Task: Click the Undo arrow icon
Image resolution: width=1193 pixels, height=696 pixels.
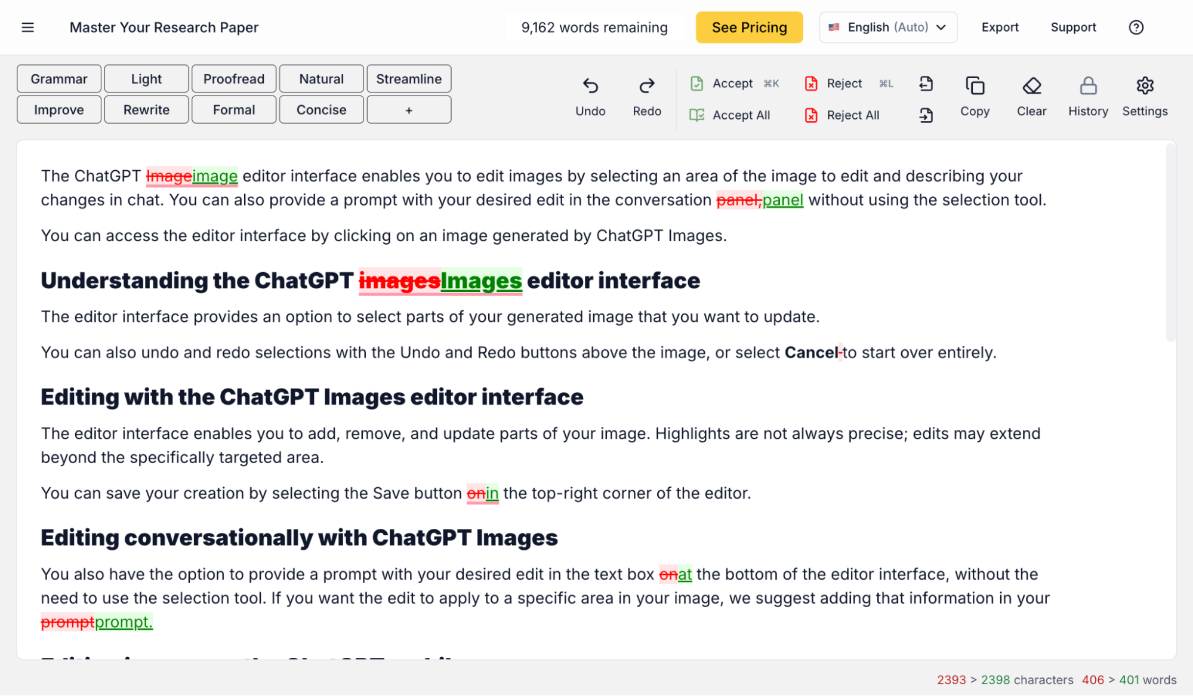Action: click(x=590, y=86)
